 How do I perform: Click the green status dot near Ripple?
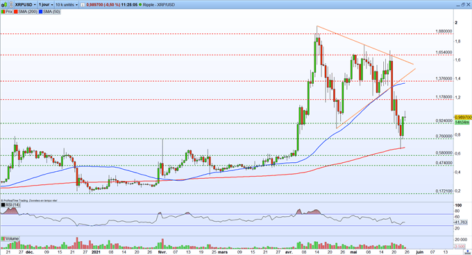[140, 5]
